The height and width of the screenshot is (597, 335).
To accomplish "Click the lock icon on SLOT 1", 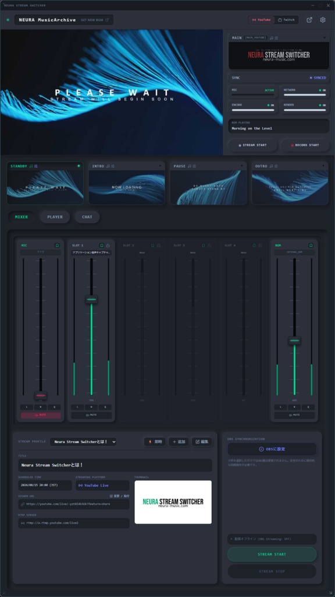I will click(108, 245).
